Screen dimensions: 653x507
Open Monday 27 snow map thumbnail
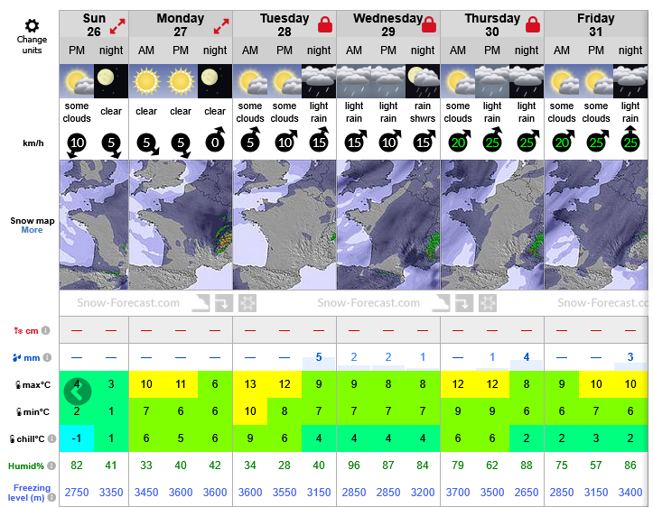[181, 225]
